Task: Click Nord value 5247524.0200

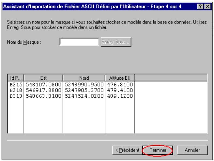Action: click(84, 96)
